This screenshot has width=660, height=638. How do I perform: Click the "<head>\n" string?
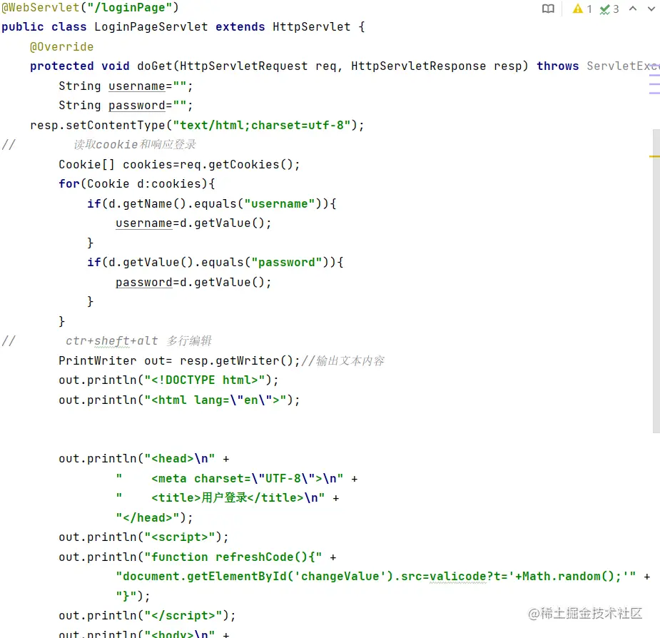pyautogui.click(x=180, y=459)
